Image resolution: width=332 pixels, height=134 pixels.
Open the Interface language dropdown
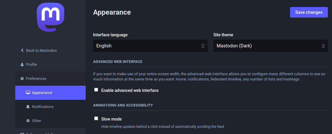pos(150,46)
